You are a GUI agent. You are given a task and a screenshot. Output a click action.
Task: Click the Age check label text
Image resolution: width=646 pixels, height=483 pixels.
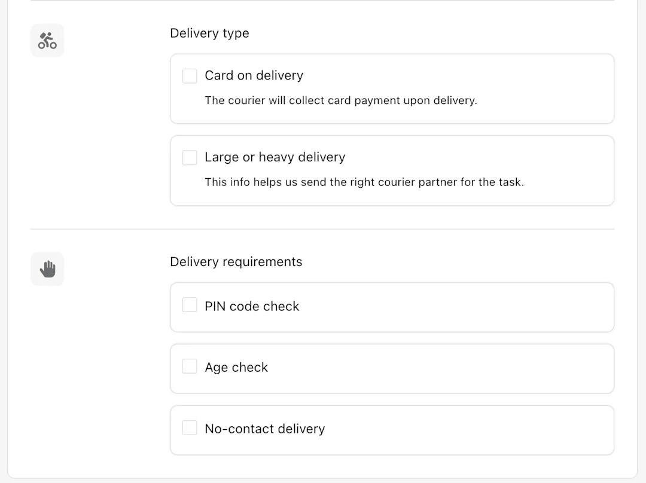236,367
